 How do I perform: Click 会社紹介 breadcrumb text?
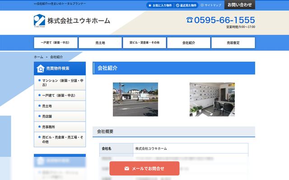click(56, 57)
